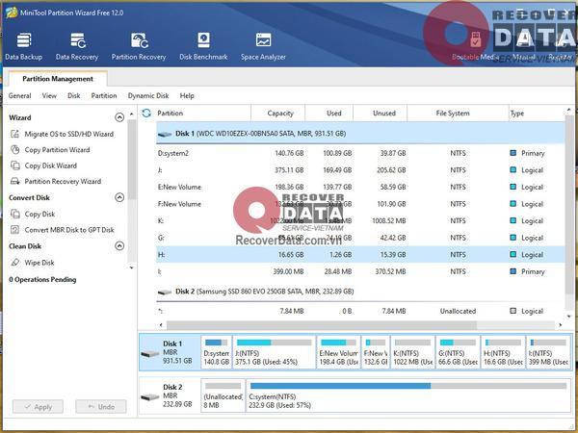Select the E:New Volume row
The image size is (578, 433).
pyautogui.click(x=360, y=187)
